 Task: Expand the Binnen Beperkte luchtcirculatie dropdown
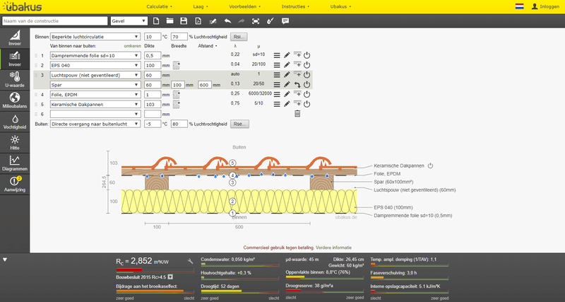95,36
